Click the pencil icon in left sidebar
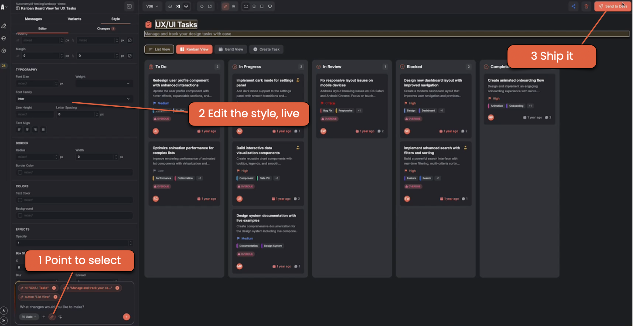Viewport: 633px width, 326px height. 4,26
